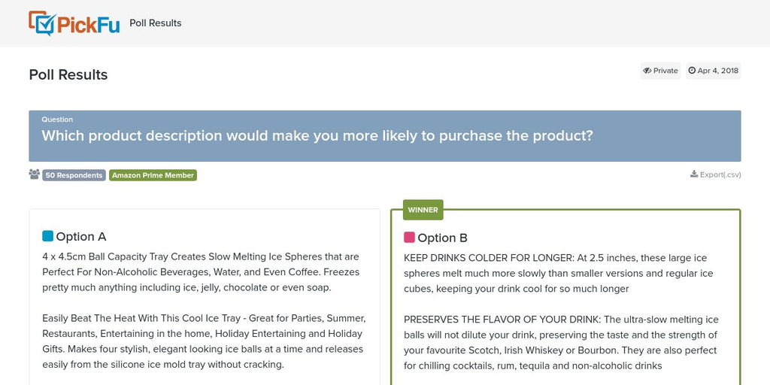Click the green WINNER badge
770x385 pixels.
tap(423, 210)
